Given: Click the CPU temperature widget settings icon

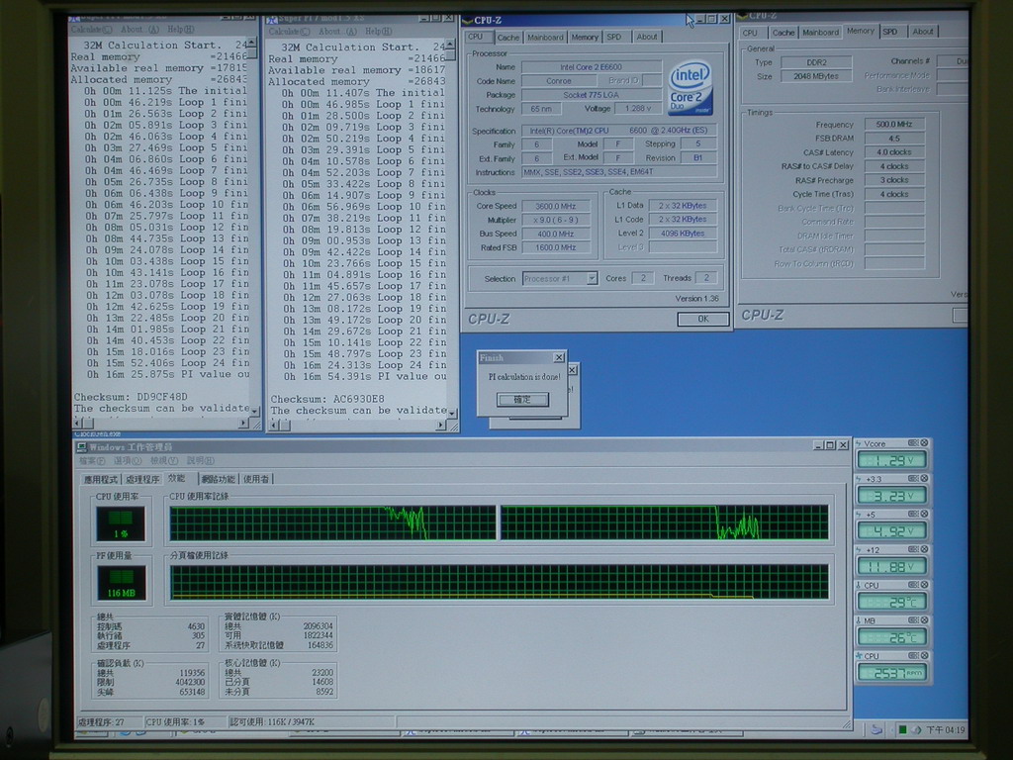Looking at the screenshot, I should (x=913, y=585).
